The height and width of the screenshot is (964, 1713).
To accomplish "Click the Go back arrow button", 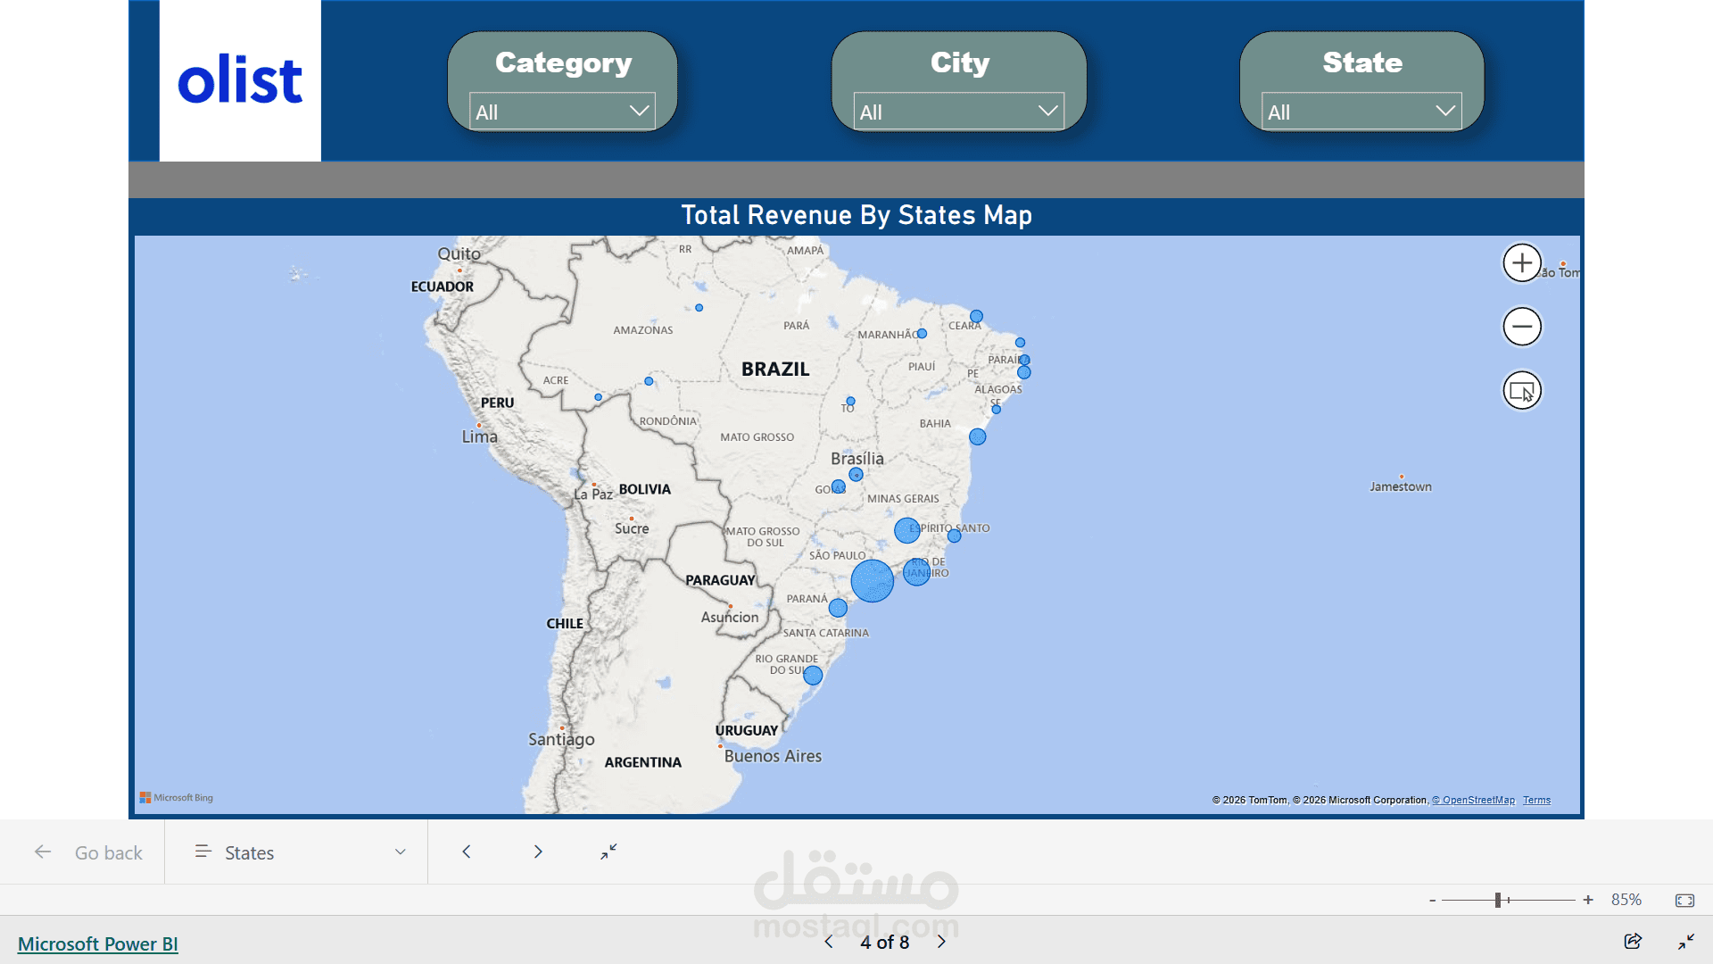I will (x=43, y=852).
